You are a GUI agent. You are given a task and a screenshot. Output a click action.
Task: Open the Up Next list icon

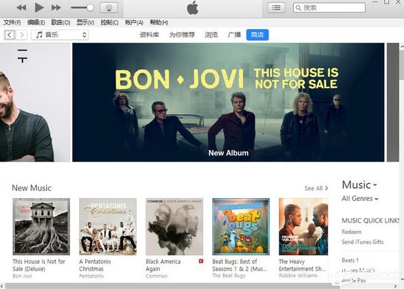[x=276, y=7]
